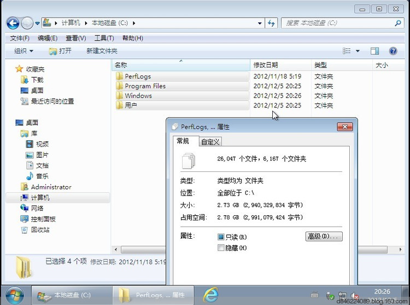Toggle the 只读(R) checkbox
This screenshot has height=305, width=410.
(221, 237)
